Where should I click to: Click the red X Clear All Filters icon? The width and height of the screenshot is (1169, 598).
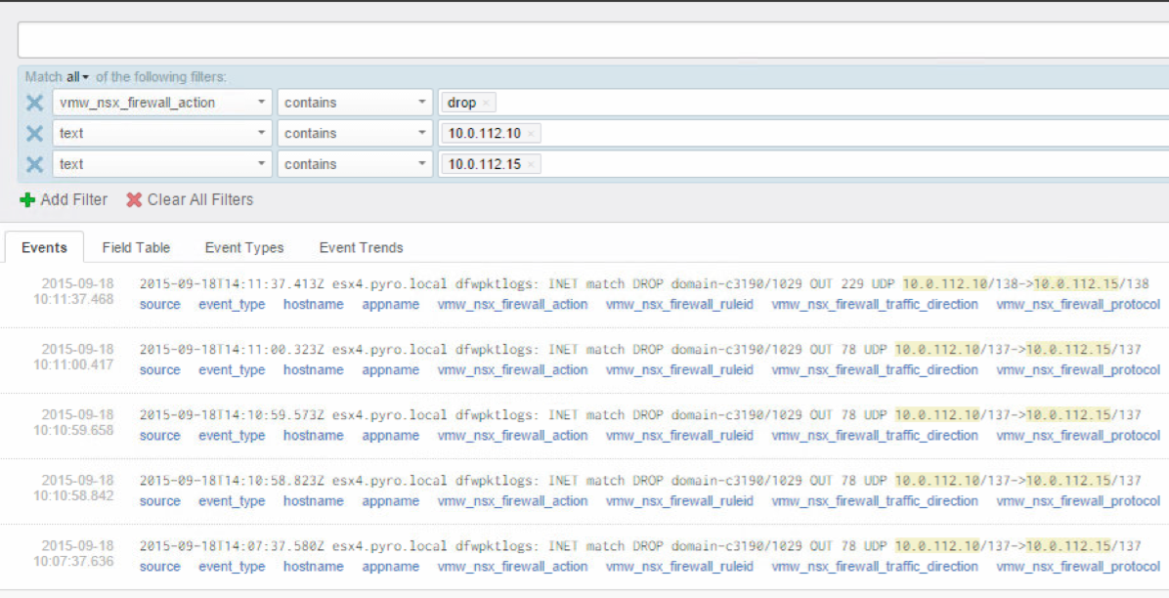pos(135,200)
